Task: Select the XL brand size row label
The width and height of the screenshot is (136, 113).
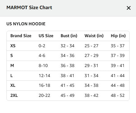Action: tap(13, 85)
